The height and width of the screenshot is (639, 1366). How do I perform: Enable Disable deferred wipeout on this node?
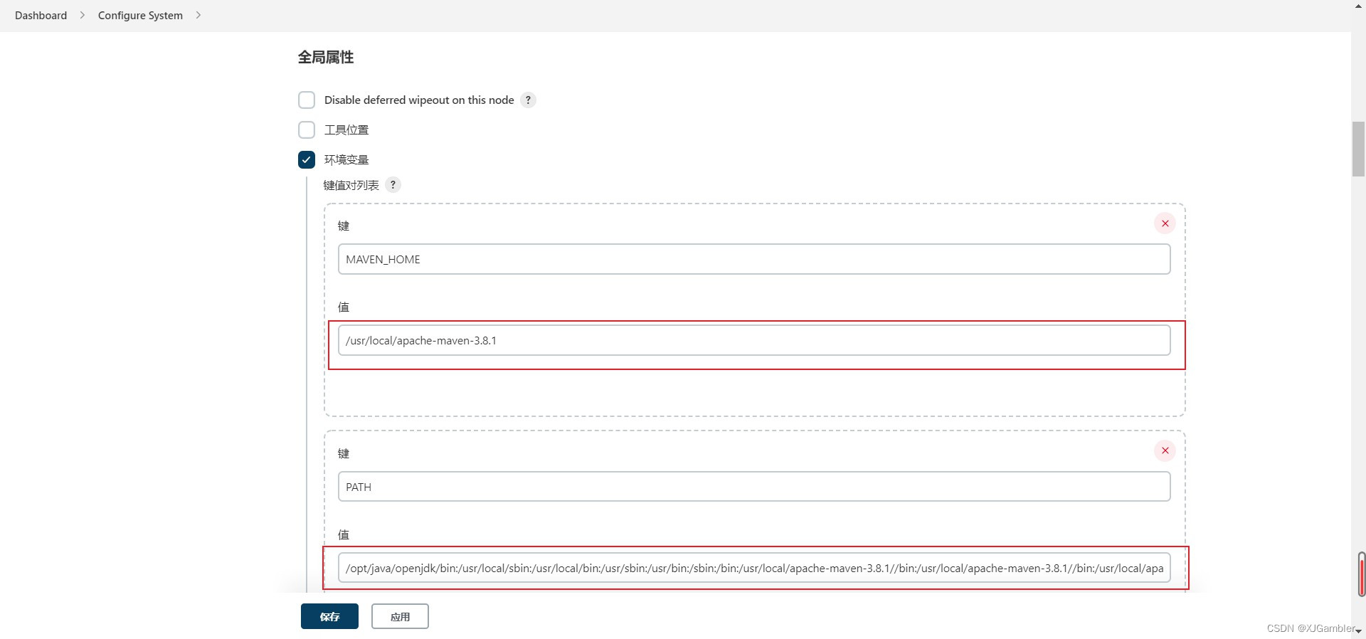307,100
